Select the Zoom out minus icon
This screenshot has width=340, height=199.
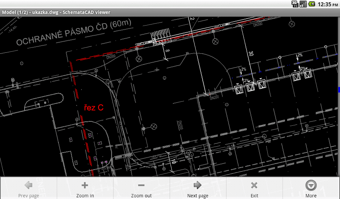141,185
